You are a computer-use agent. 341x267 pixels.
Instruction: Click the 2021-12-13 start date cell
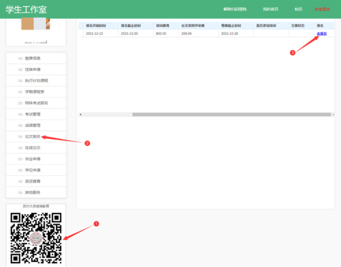101,34
